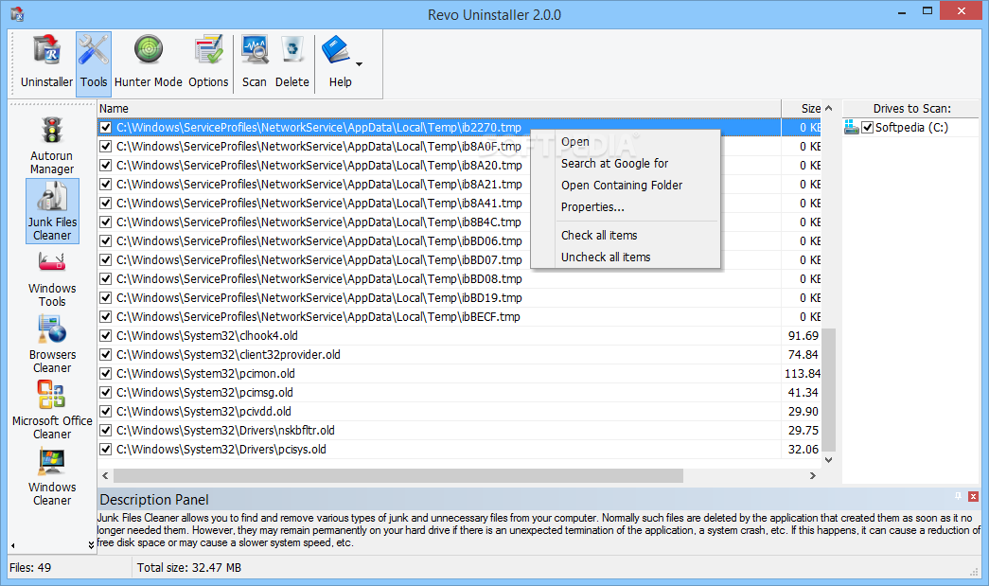Click Total size: 32.47 MB status
The image size is (989, 586).
click(x=189, y=568)
